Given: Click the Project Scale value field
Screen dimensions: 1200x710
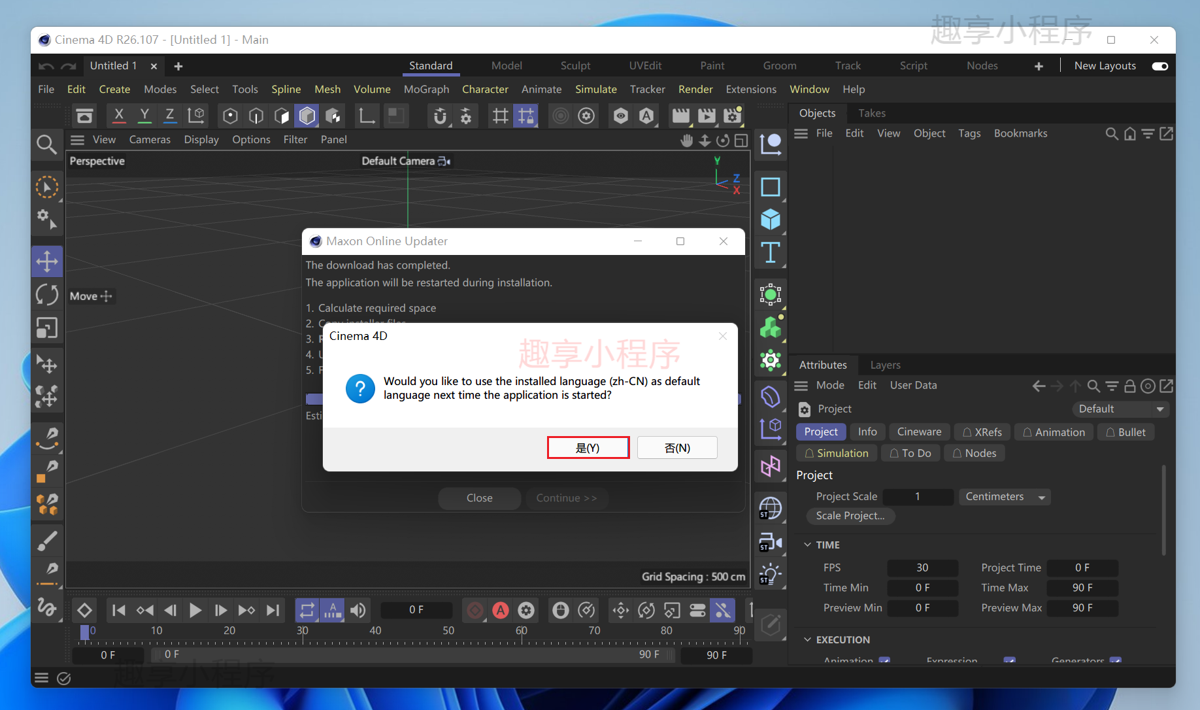Looking at the screenshot, I should (x=918, y=497).
